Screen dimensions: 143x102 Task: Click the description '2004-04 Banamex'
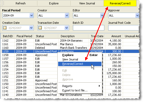pos(71,41)
